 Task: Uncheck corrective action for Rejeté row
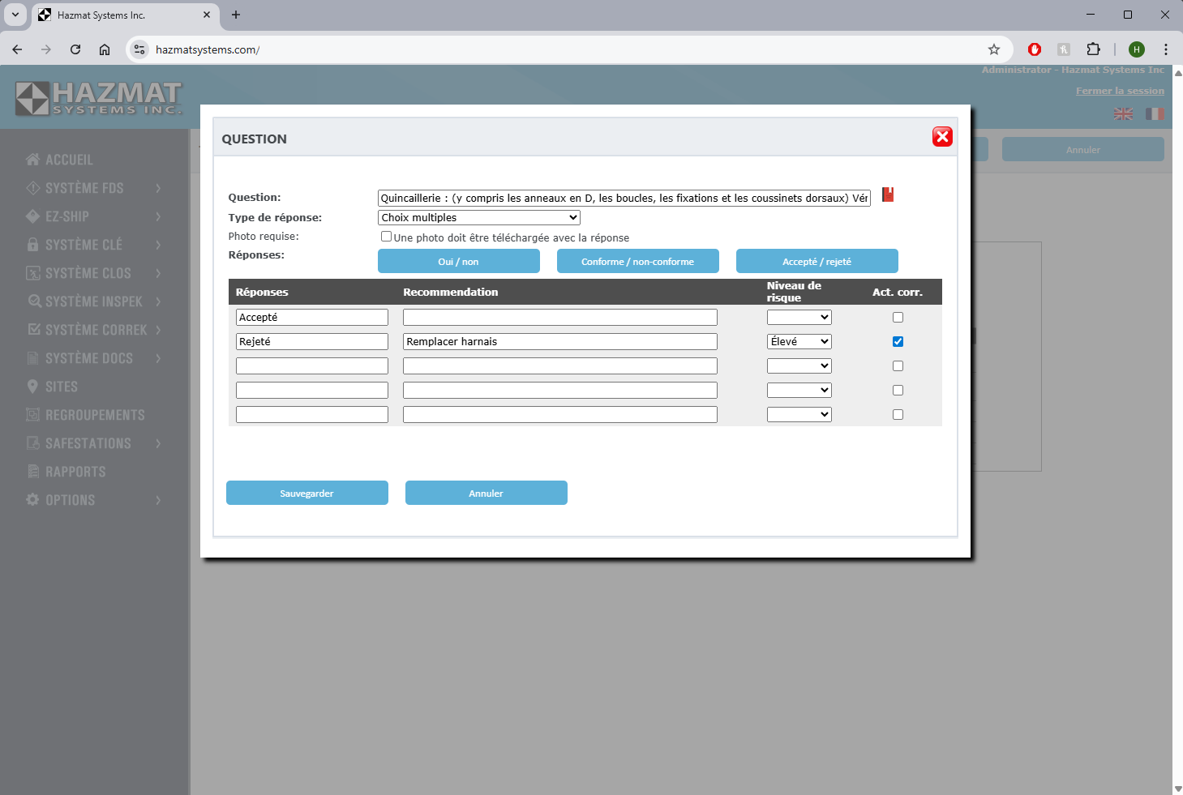[x=898, y=342]
